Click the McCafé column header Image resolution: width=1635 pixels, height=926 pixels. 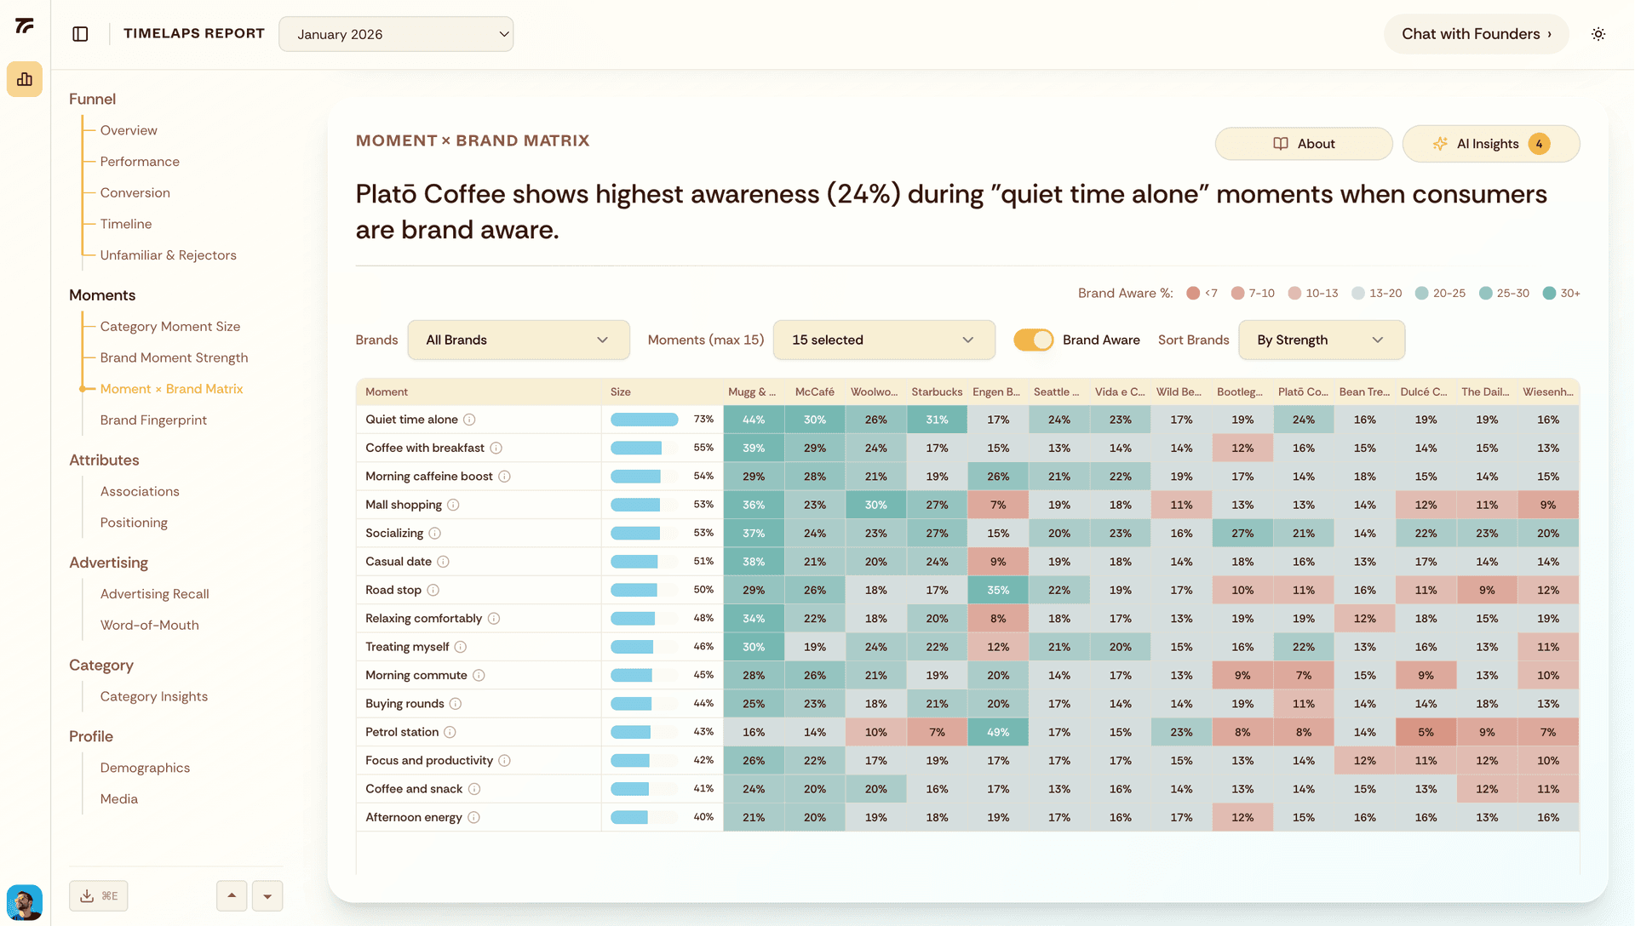(x=815, y=392)
